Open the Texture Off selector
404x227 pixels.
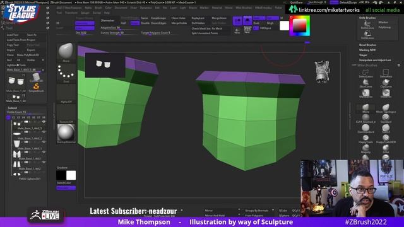click(x=66, y=113)
